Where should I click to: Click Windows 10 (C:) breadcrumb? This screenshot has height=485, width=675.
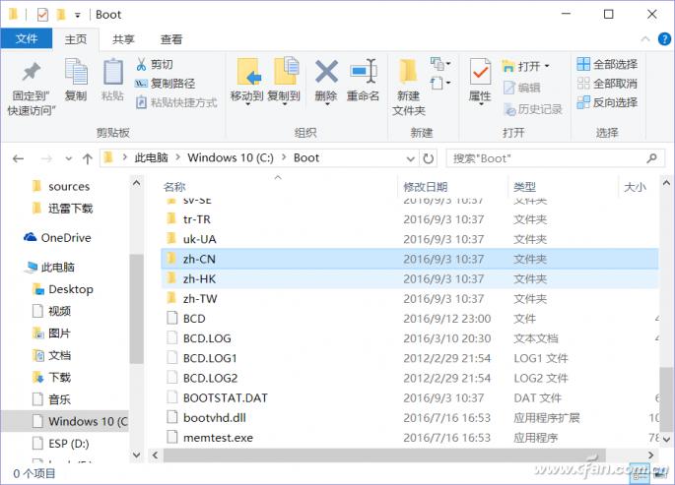coord(231,158)
